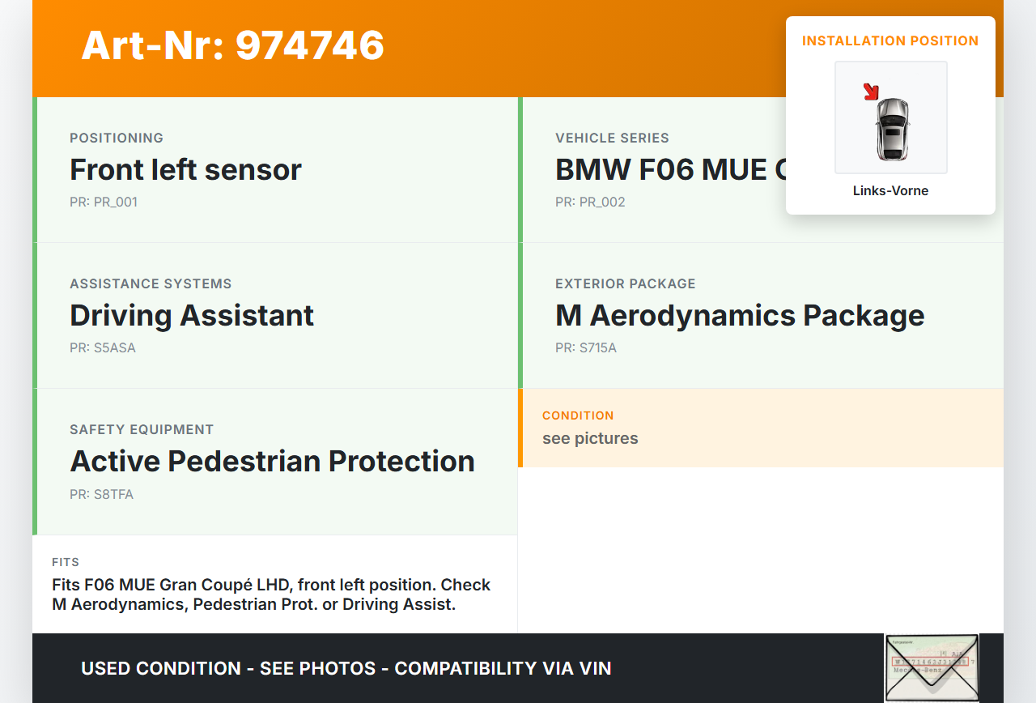Click the orange CONDITION label
The height and width of the screenshot is (703, 1036).
pyautogui.click(x=578, y=415)
